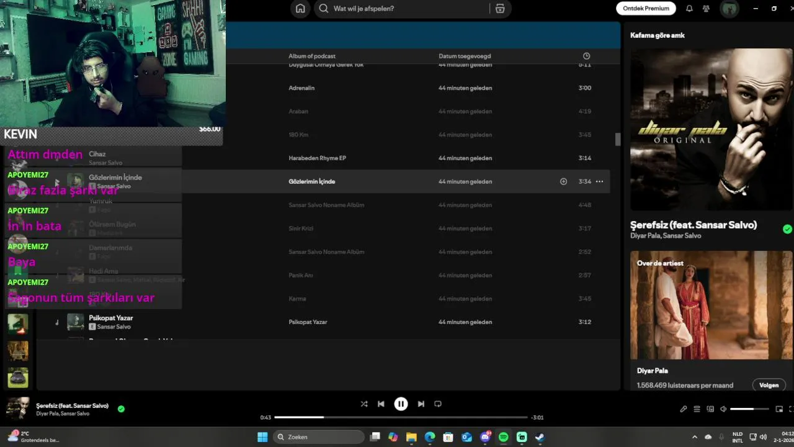The width and height of the screenshot is (794, 447).
Task: Open the miniplayer
Action: point(779,409)
